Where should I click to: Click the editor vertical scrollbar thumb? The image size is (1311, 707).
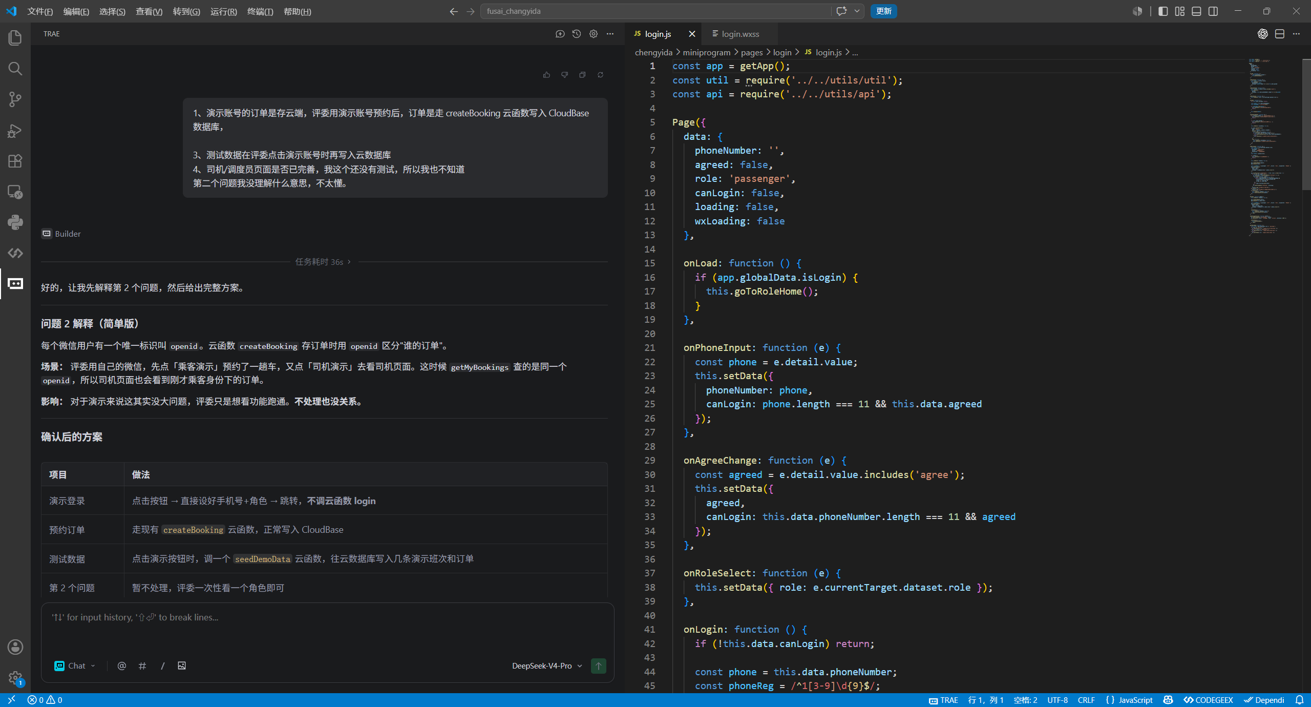[x=1306, y=124]
